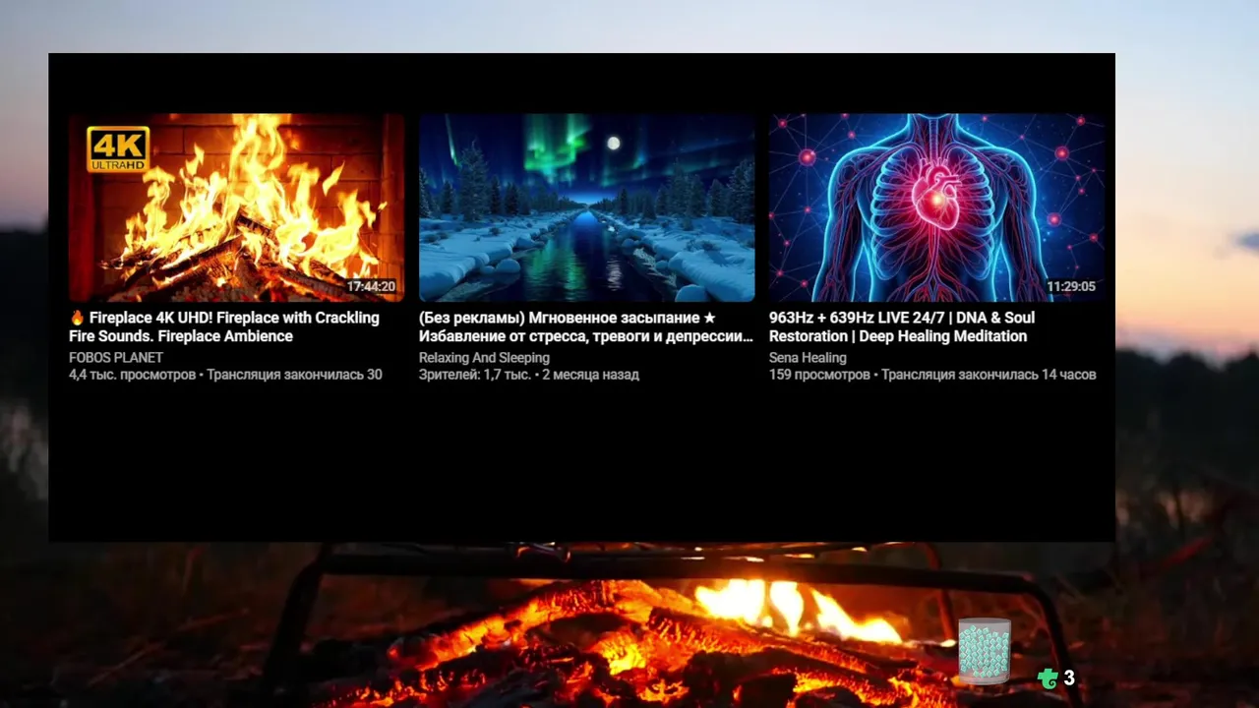1259x708 pixels.
Task: Click the 'Зрителей: 1,7 тыс.' stats line
Action: click(x=529, y=375)
